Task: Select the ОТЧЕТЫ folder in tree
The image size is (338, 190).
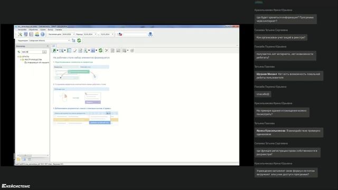Action: (x=25, y=56)
